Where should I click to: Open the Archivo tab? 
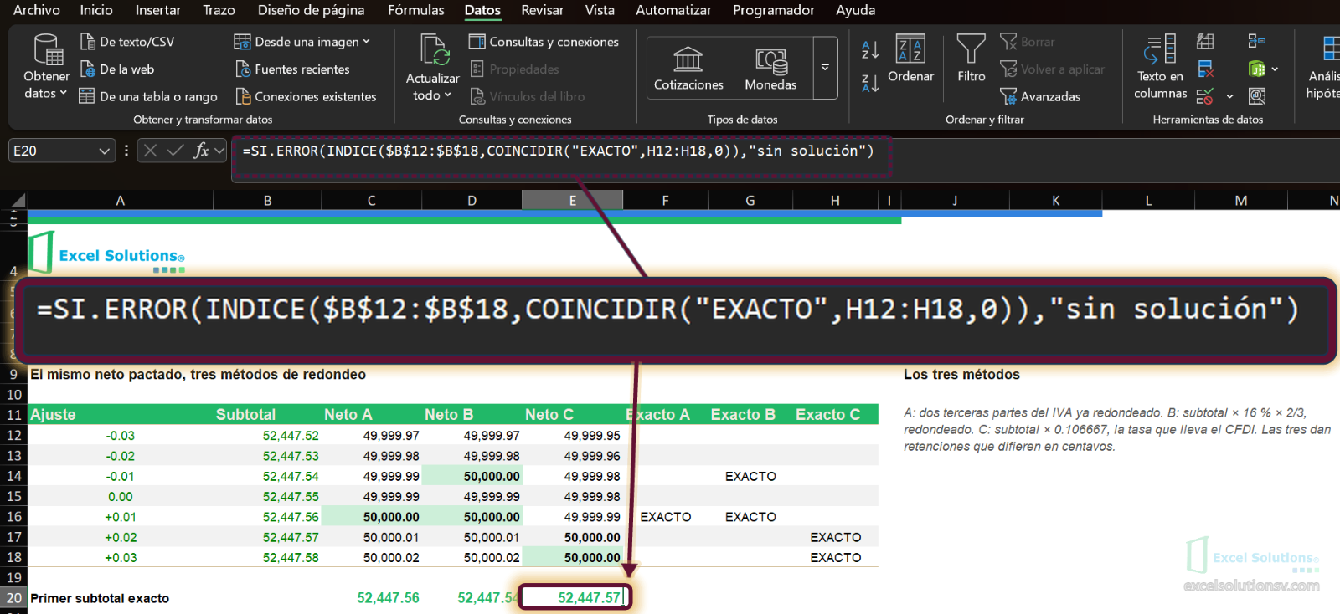[37, 10]
